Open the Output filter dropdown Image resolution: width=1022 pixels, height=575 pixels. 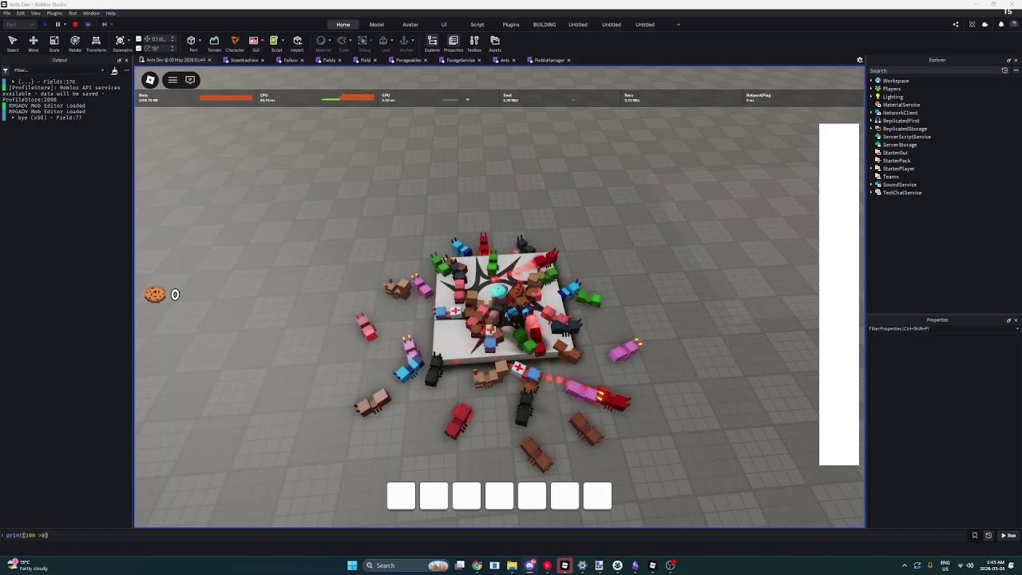(x=102, y=70)
